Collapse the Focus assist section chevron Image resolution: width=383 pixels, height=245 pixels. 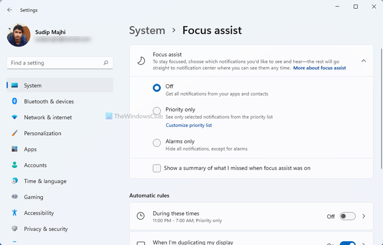[364, 61]
